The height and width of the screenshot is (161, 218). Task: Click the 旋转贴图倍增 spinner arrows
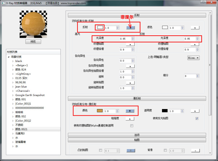coord(133,88)
